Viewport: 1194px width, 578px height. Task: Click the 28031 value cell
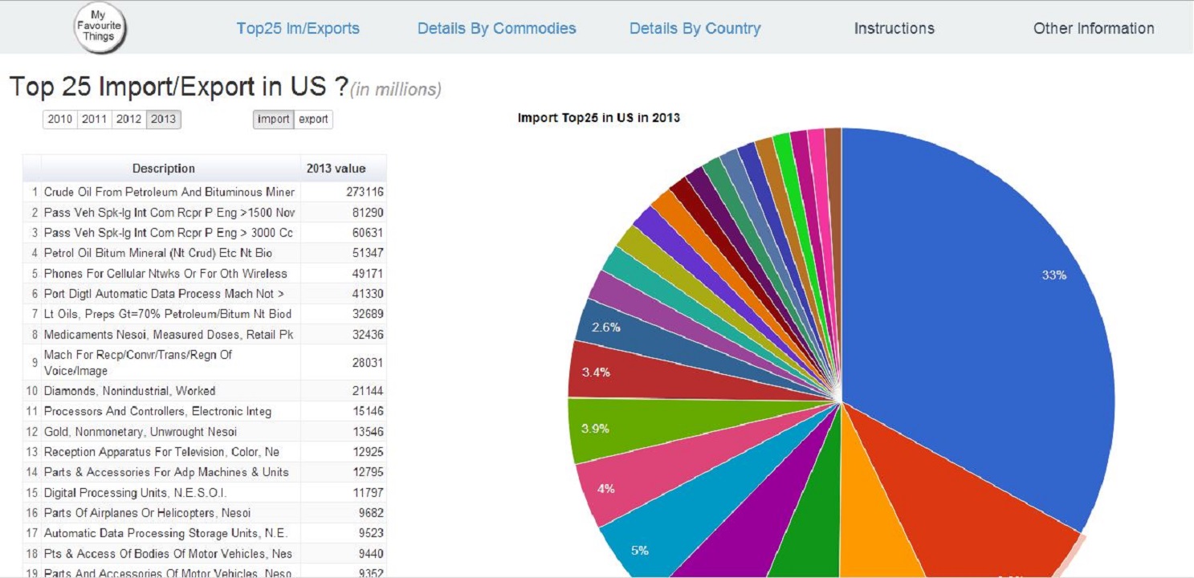(344, 363)
